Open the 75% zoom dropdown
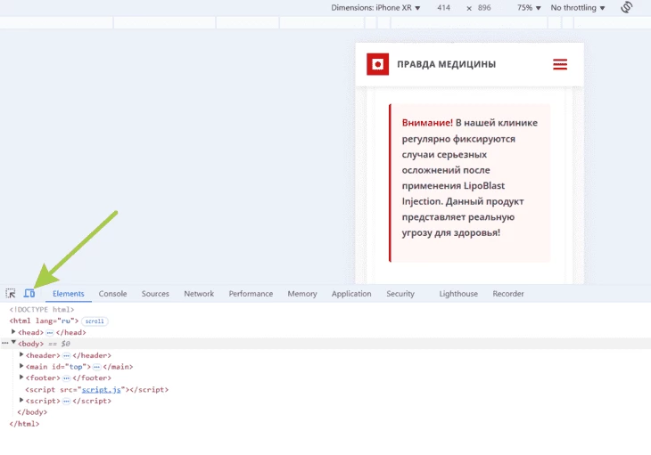Image resolution: width=651 pixels, height=455 pixels. pos(529,8)
